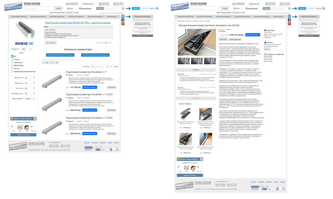Open the Довжина, мм filter dropdown
The width and height of the screenshot is (333, 199).
30,78
